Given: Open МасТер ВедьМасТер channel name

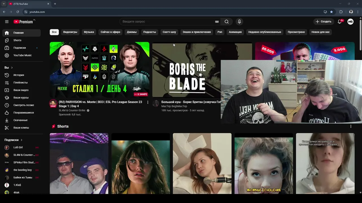Looking at the screenshot, I should pyautogui.click(x=174, y=106).
